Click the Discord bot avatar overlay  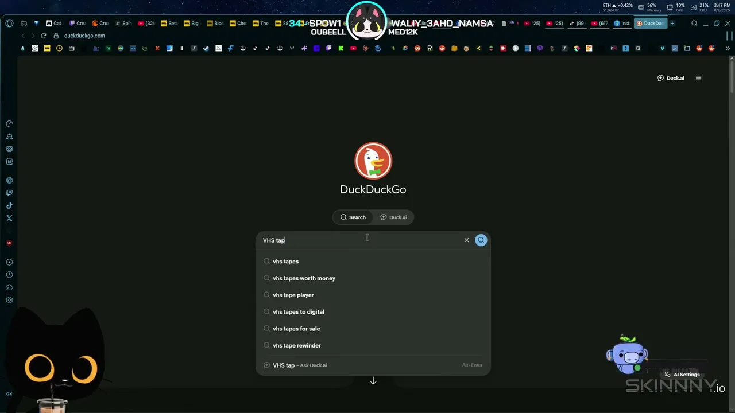(627, 354)
